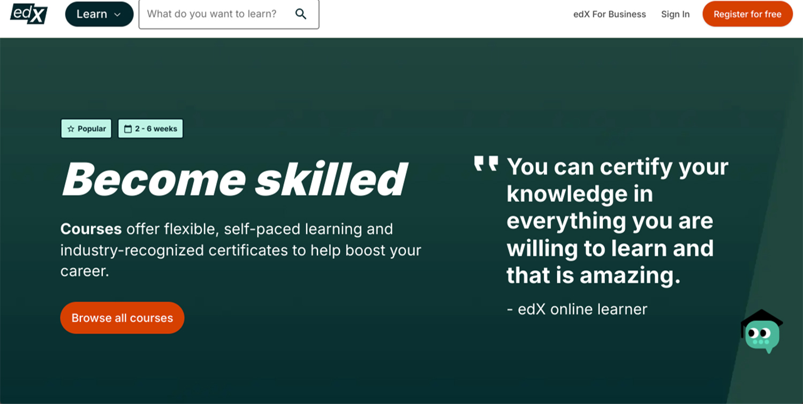Viewport: 803px width, 404px height.
Task: Click the Browse all courses button
Action: click(x=122, y=318)
